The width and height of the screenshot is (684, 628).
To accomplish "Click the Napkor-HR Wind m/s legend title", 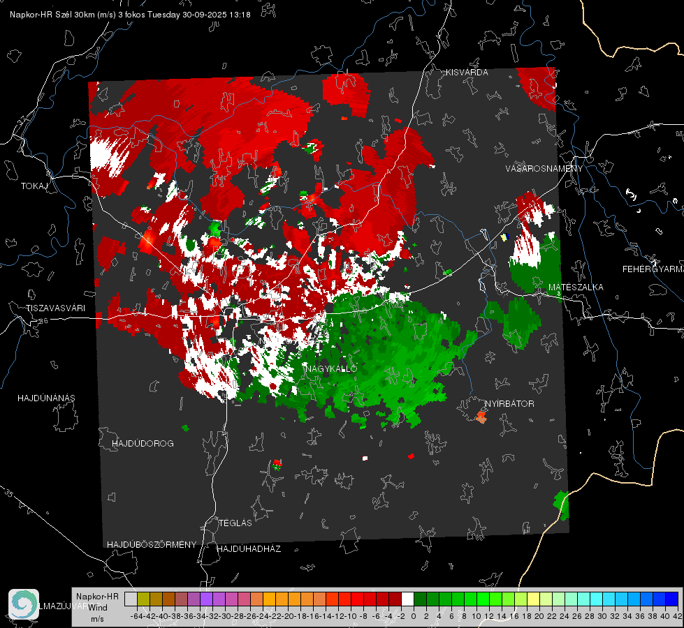I will point(97,607).
